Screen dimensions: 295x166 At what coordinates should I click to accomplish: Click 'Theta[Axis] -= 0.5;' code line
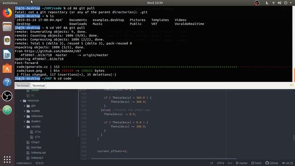(120, 114)
